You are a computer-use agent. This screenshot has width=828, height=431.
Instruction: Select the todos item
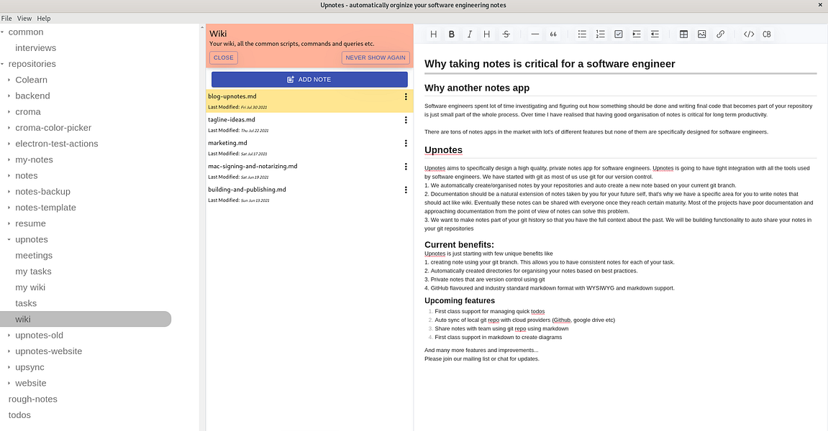[19, 415]
